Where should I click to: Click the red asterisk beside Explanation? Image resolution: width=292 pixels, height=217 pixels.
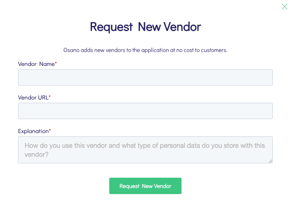[x=50, y=130]
